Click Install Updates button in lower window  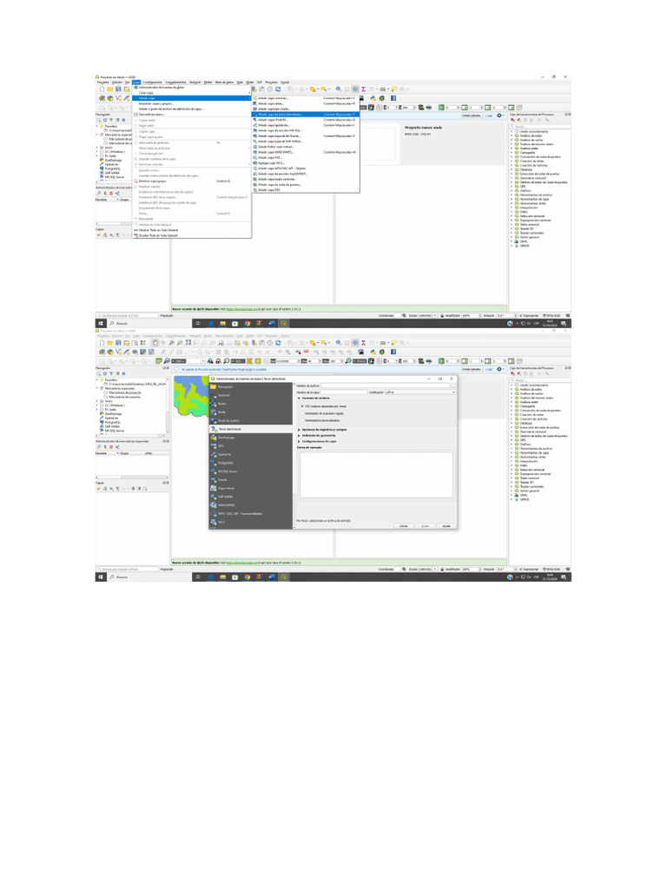point(472,369)
